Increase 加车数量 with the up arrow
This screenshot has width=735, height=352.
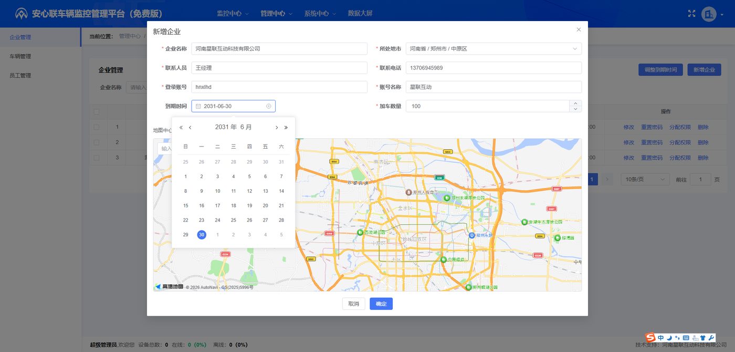(x=575, y=103)
